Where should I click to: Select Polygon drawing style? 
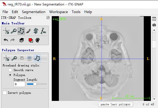(10, 75)
